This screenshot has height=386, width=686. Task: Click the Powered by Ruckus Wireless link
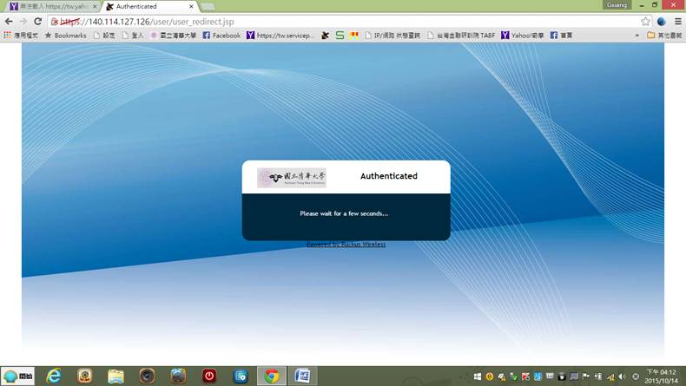tap(346, 245)
